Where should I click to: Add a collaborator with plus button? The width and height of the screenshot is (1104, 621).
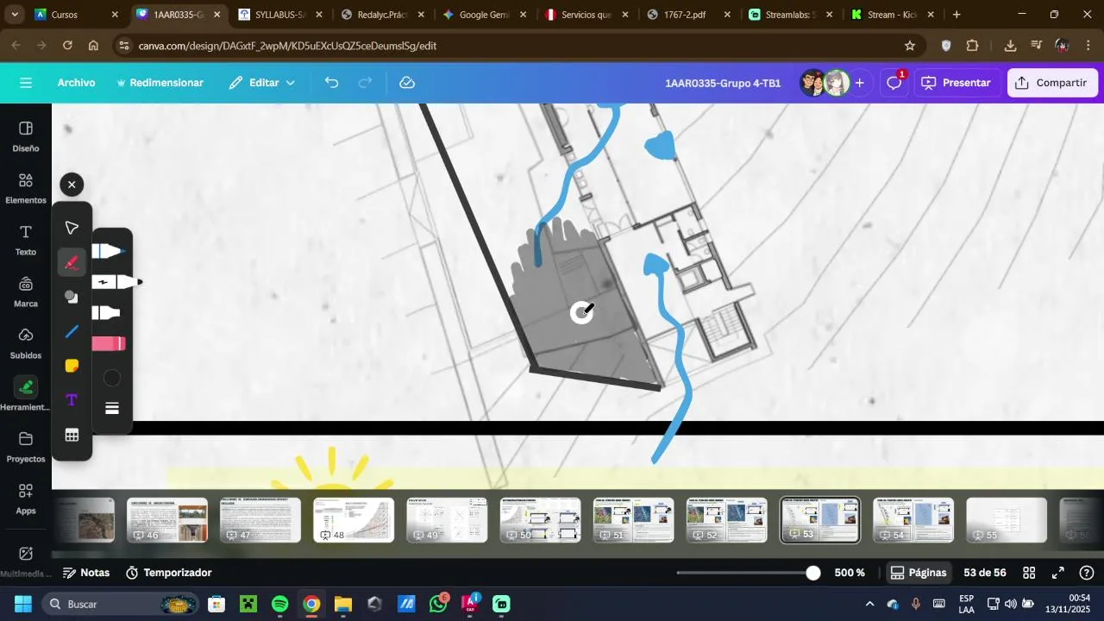[859, 83]
